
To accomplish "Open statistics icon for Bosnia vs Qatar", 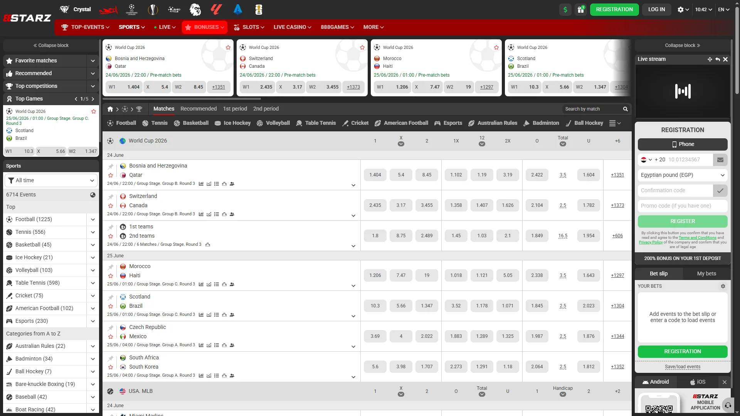I will pyautogui.click(x=201, y=184).
